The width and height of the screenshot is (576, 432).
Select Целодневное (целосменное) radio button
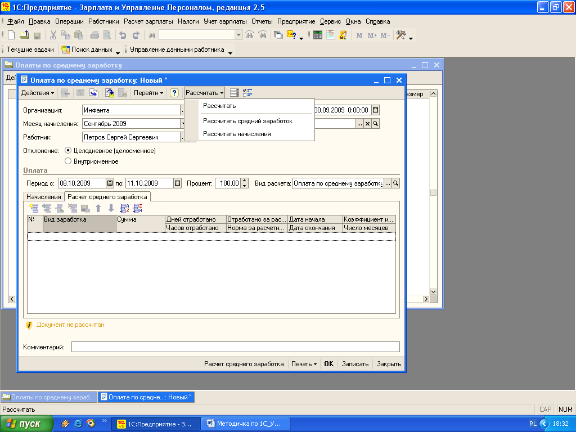click(x=68, y=150)
